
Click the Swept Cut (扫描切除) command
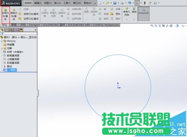point(74,9)
